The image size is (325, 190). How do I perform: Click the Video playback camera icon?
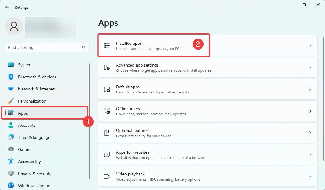[107, 176]
